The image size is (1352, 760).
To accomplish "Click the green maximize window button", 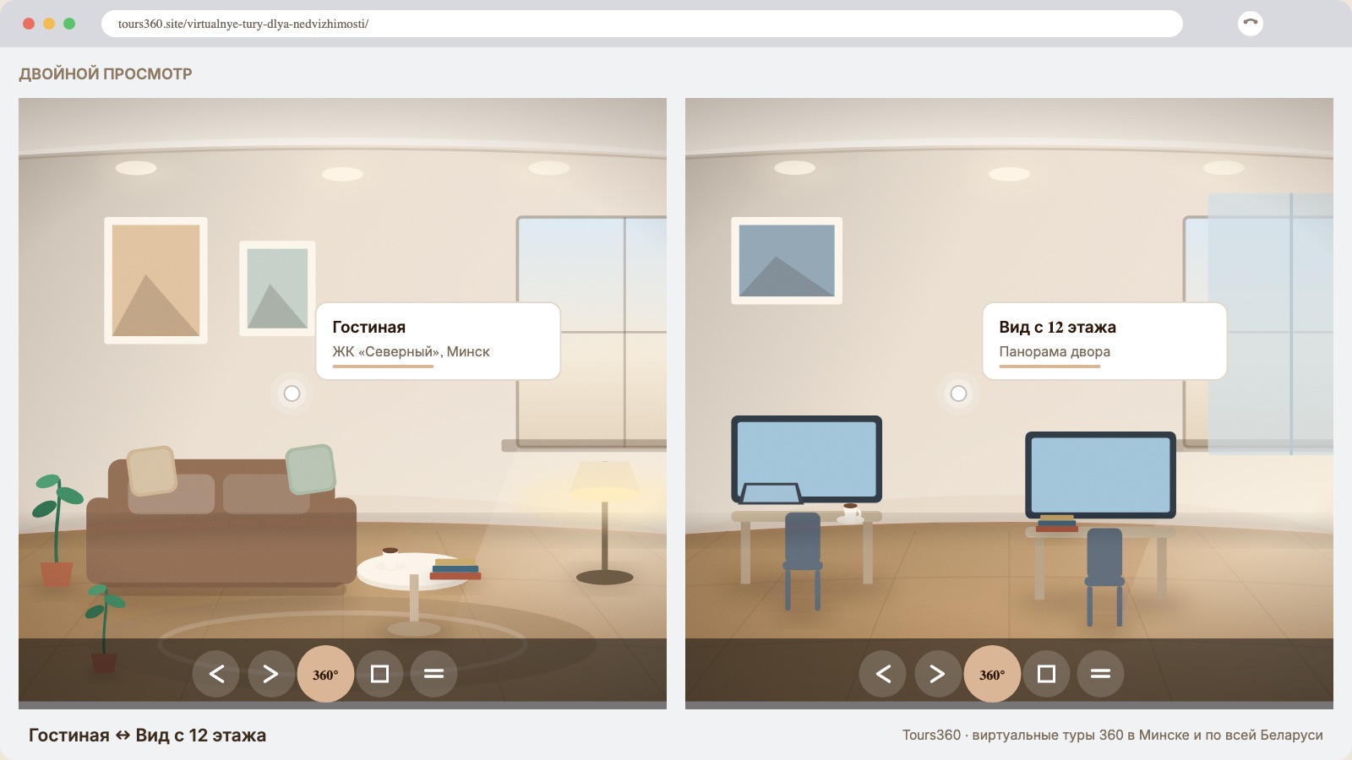I will 69,24.
